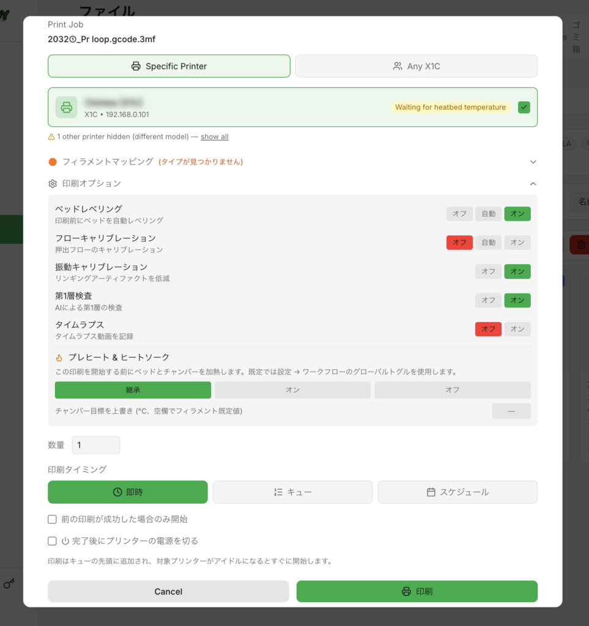Set フローキャリブレーション to 自動
Viewport: 589px width, 626px height.
tap(488, 242)
